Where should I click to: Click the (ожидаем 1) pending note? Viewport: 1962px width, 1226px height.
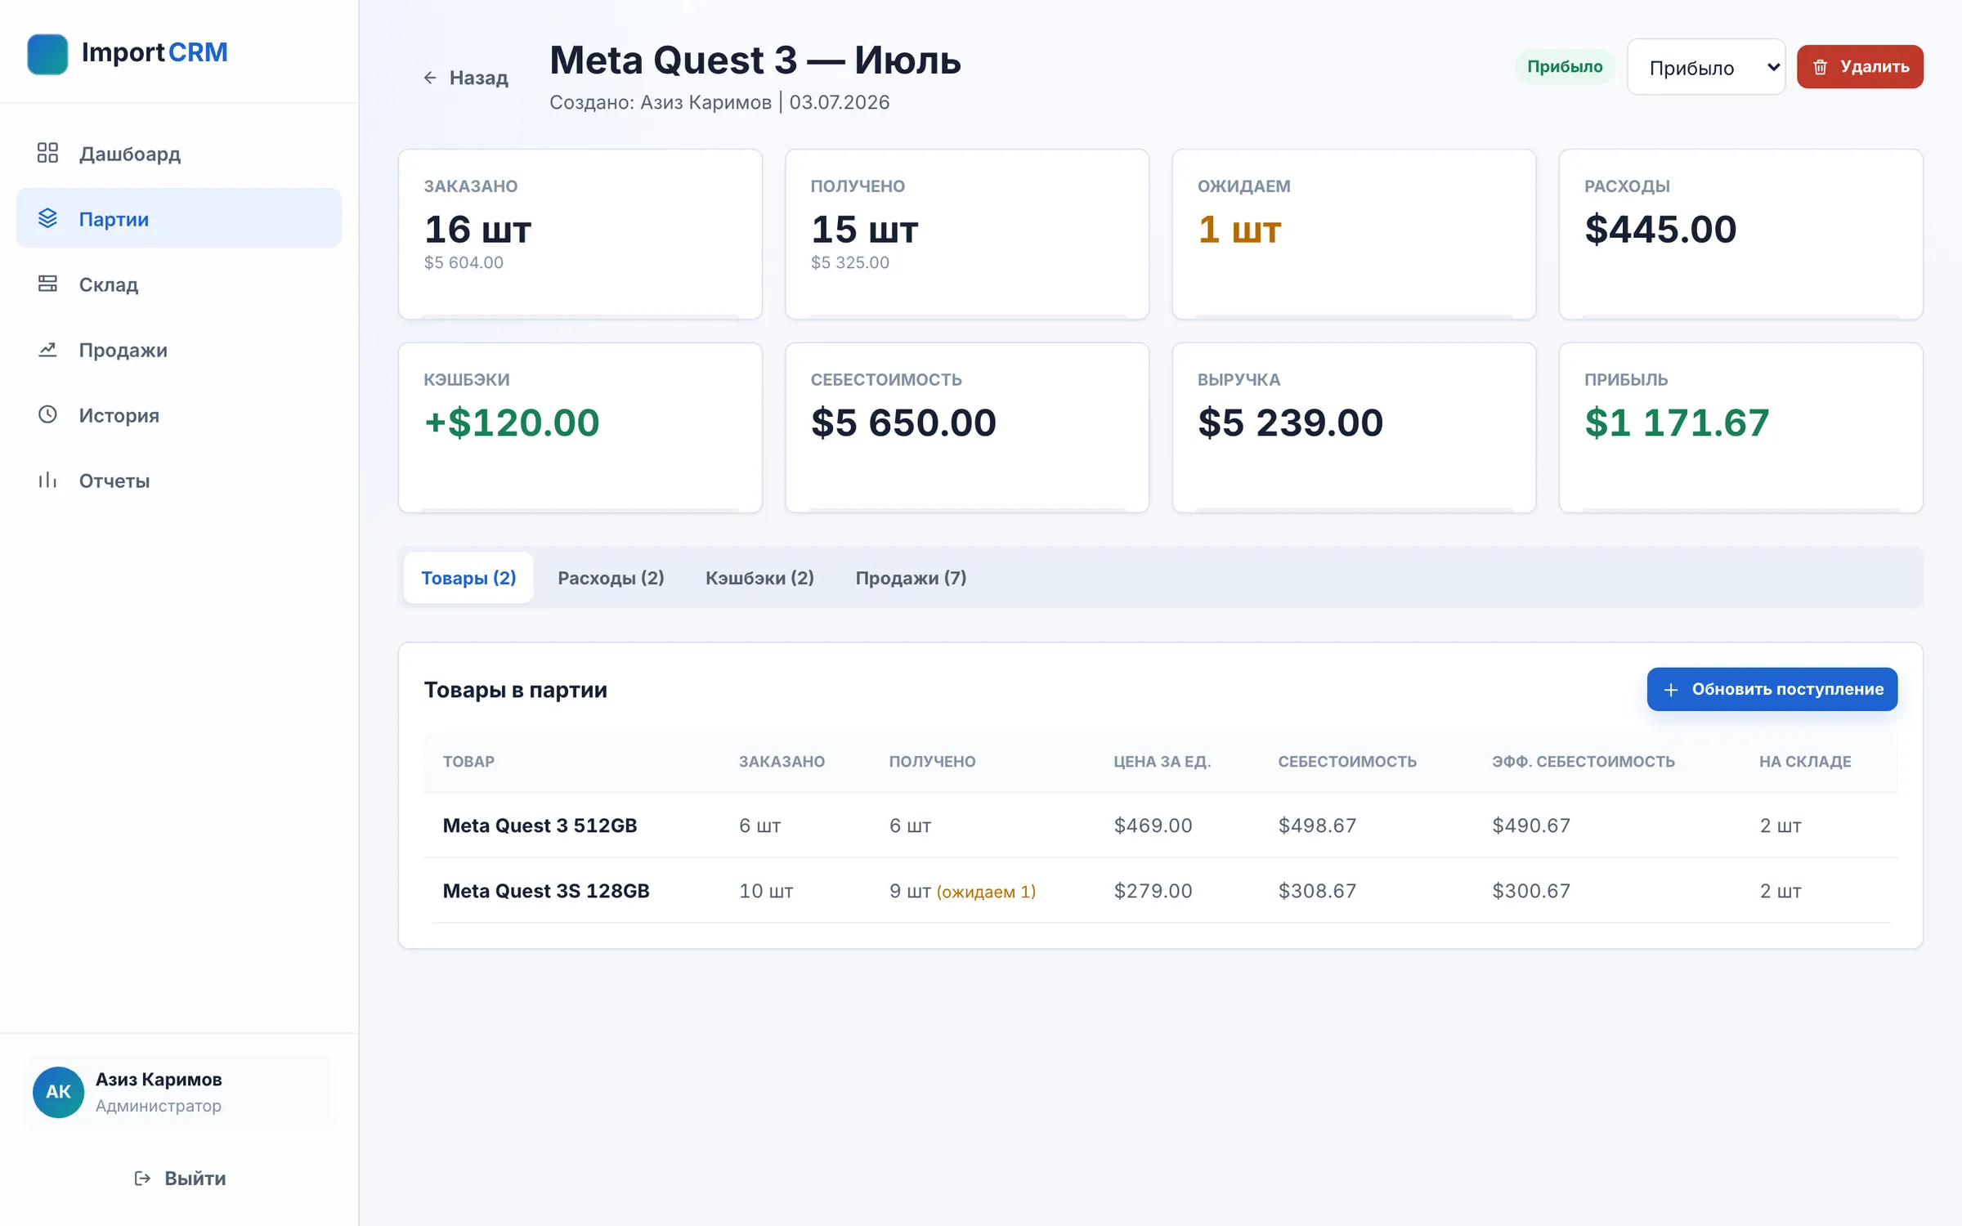(x=986, y=892)
